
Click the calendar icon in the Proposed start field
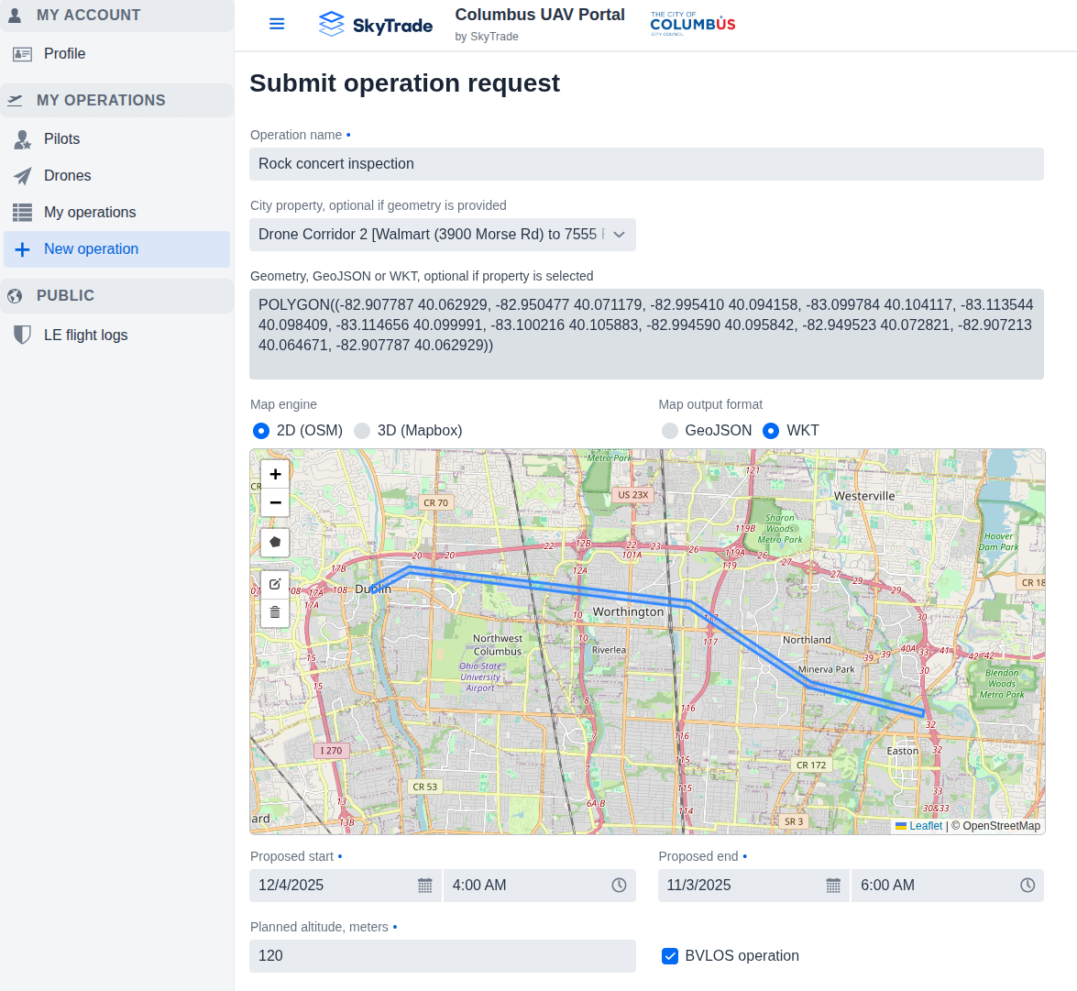point(423,885)
